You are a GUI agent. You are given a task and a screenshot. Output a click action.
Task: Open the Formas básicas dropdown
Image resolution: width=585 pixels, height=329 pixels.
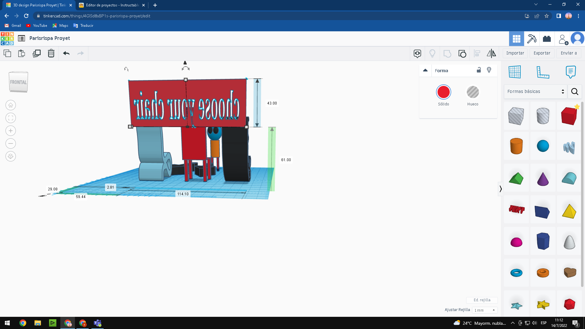(535, 91)
